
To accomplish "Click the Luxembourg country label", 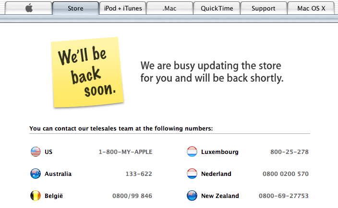I will point(220,152).
